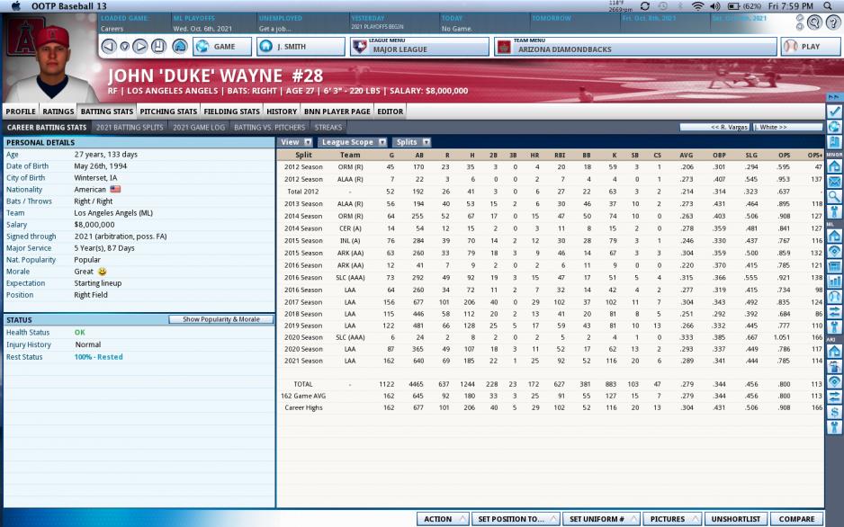Viewport: 844px width, 527px height.
Task: Switch to the PROFILE tab
Action: (x=21, y=112)
